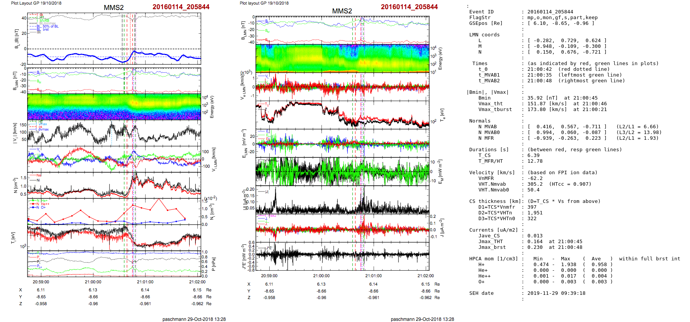Click 'paschmann 29-Oct-2018 13:28' below the left plot

click(x=194, y=319)
